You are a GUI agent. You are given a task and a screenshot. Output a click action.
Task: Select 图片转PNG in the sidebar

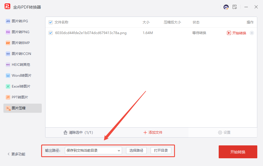23,32
